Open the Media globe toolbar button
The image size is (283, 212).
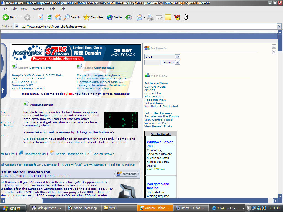[114, 17]
